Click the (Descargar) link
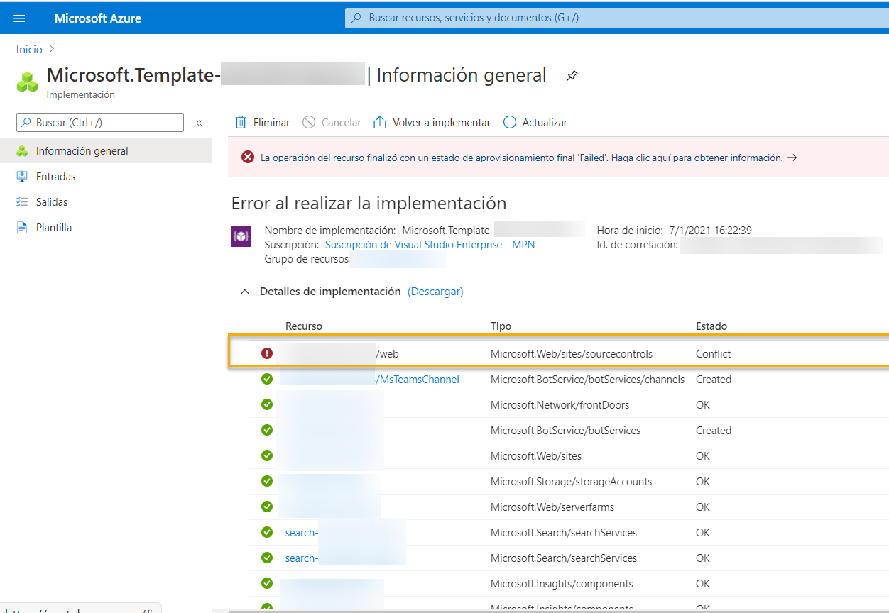The width and height of the screenshot is (889, 613). point(435,292)
